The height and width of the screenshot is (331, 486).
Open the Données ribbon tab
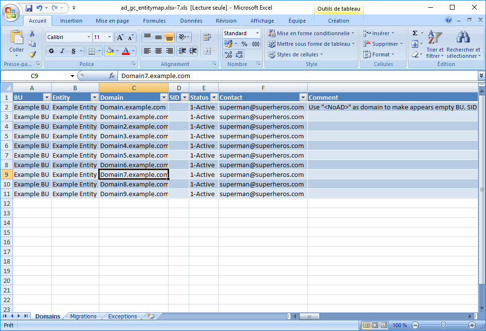(191, 21)
